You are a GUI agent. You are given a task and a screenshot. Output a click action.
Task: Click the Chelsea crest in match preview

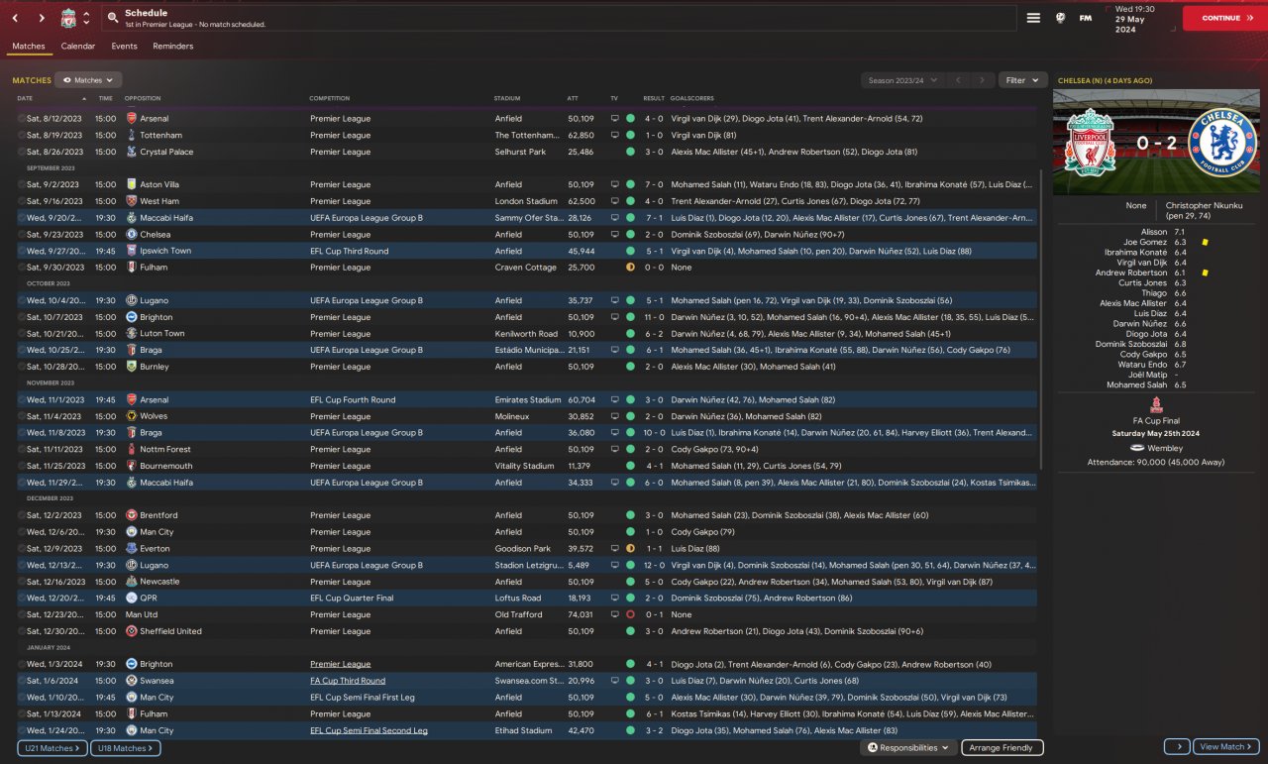click(x=1221, y=142)
